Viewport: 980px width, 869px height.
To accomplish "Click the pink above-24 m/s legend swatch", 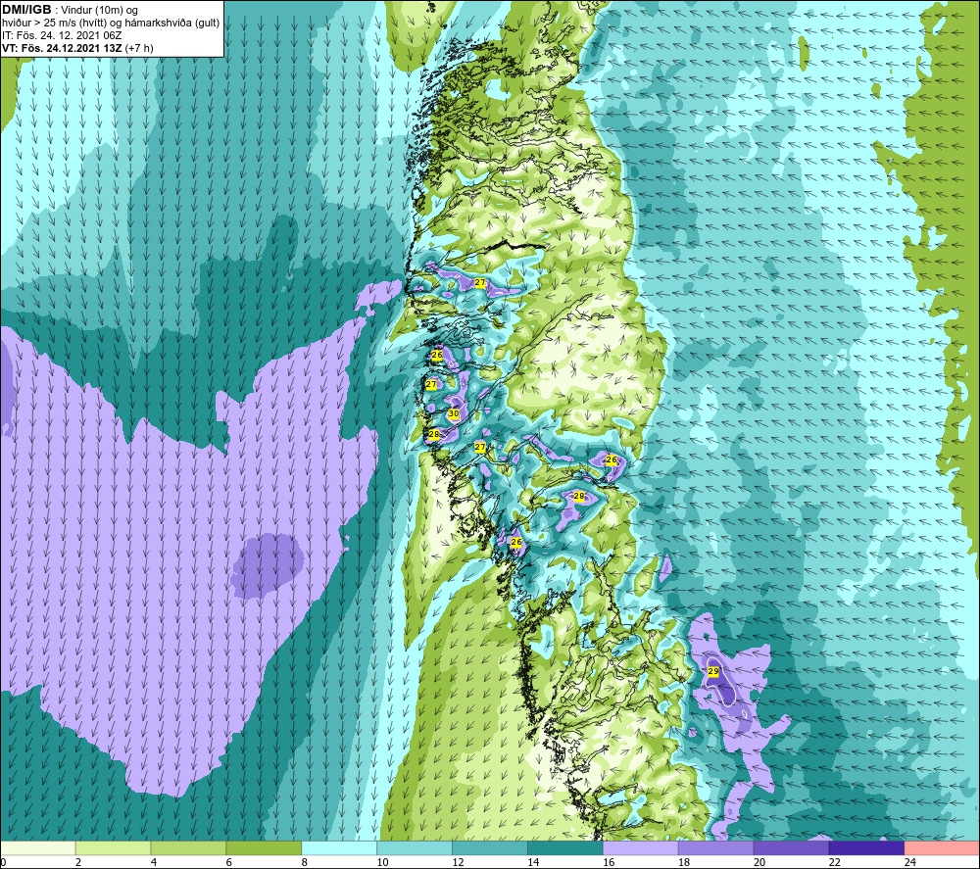I will click(942, 848).
